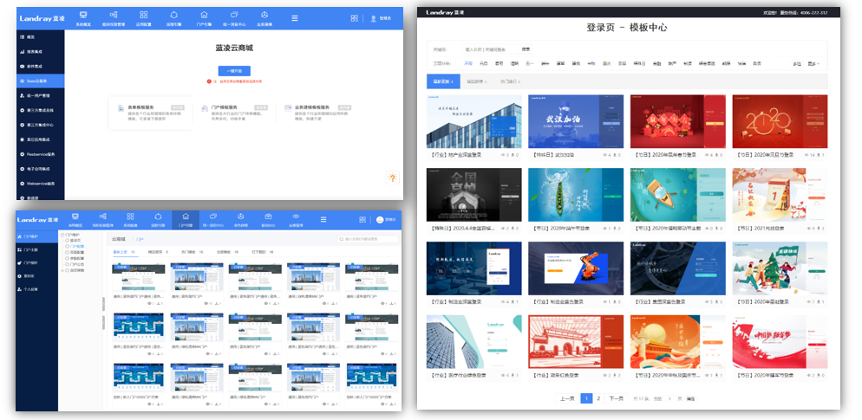
Task: Open the briefcase mobile office icon in bottom-left navbar
Action: 268,216
